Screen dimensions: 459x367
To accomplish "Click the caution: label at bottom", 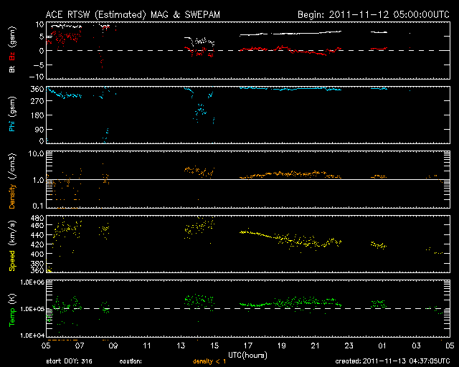I will [x=131, y=362].
